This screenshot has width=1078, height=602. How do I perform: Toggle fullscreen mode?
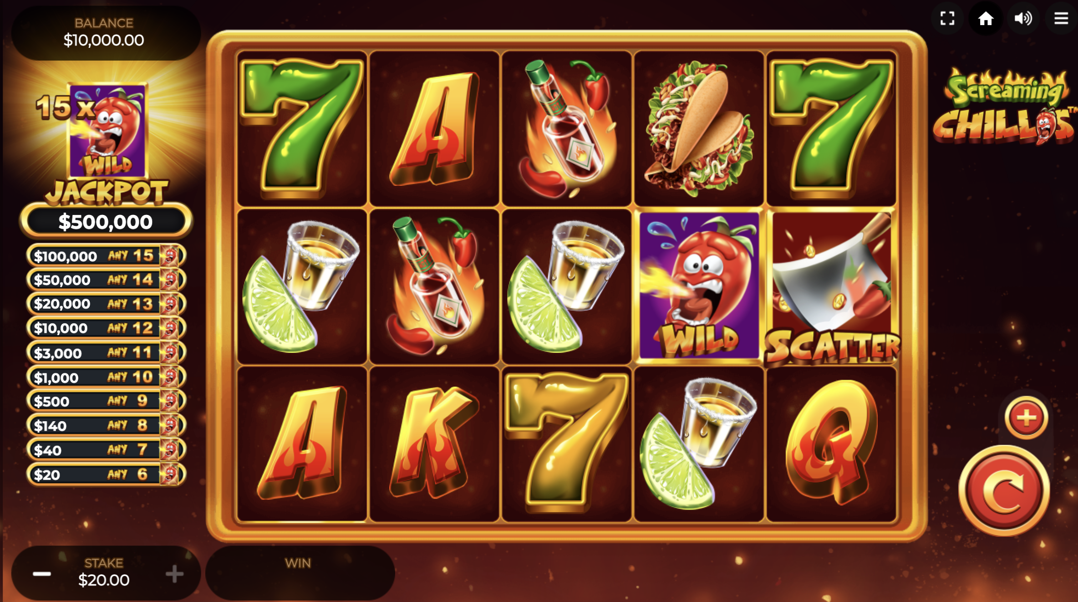pos(947,19)
